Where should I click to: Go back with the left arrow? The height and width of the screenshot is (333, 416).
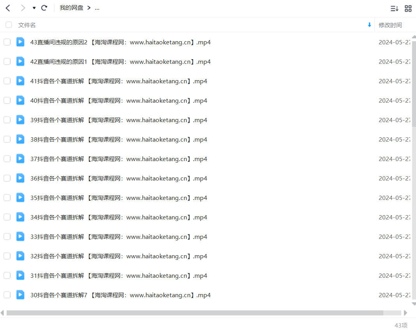[x=8, y=8]
